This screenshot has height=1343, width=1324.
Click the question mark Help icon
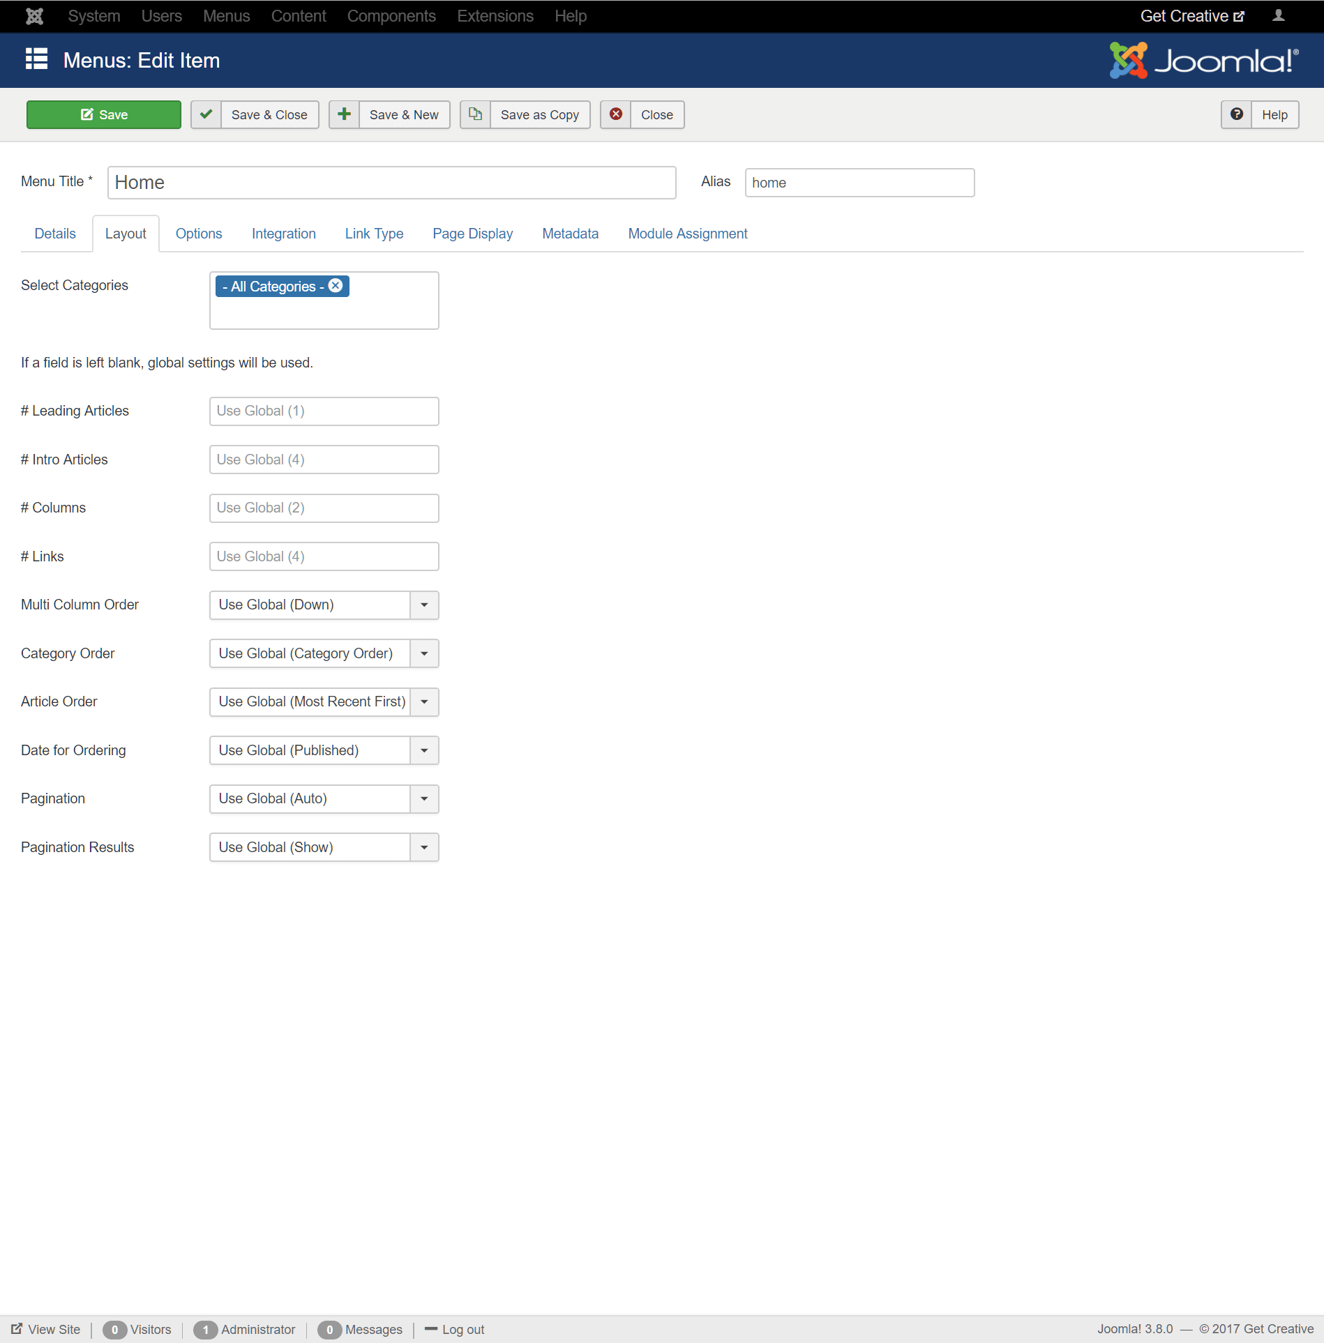[1236, 114]
